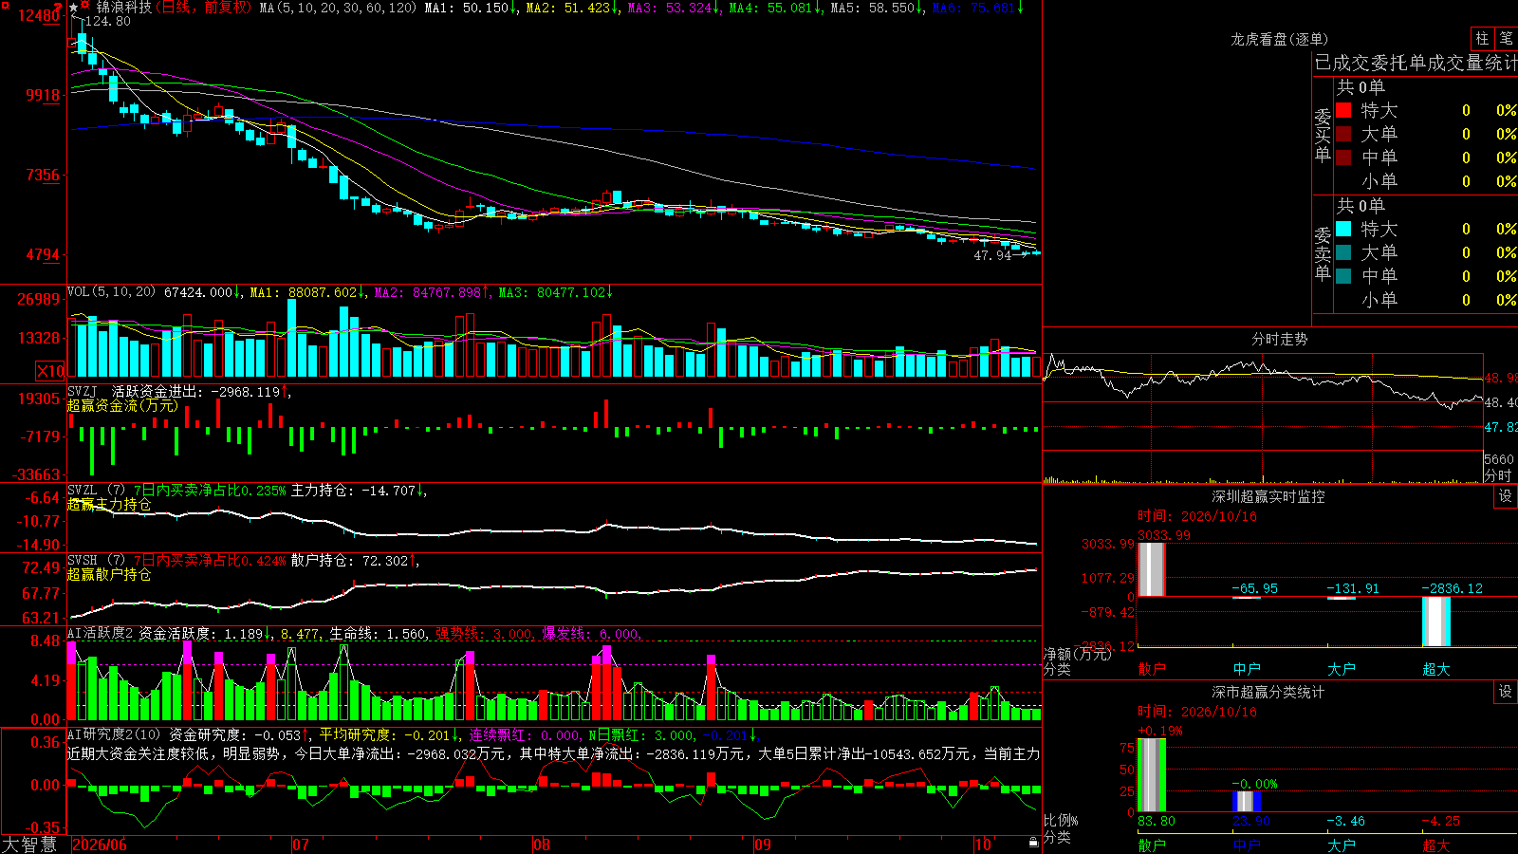Click the VOL(5,10,20) indicator label
The width and height of the screenshot is (1518, 854).
(x=111, y=292)
